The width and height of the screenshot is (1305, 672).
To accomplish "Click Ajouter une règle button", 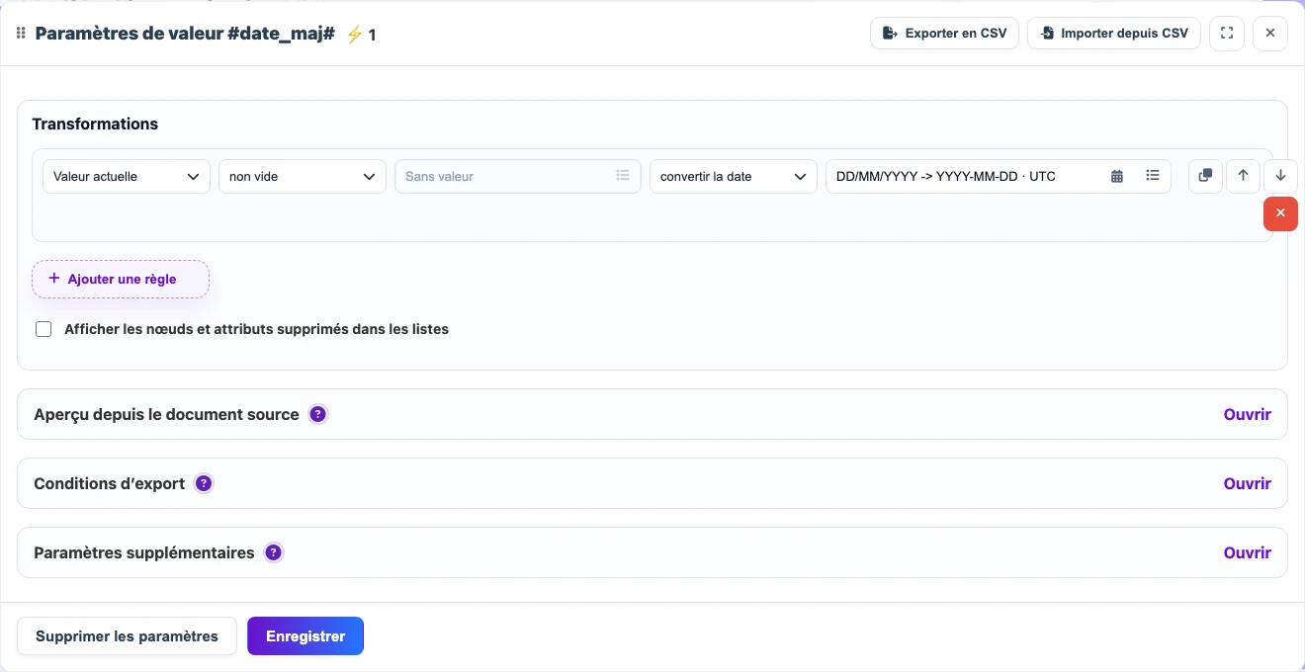I will 121,279.
